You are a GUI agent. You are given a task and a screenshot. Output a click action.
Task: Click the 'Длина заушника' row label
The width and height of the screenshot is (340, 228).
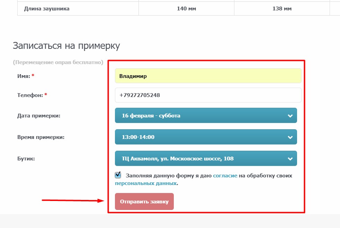click(x=47, y=9)
